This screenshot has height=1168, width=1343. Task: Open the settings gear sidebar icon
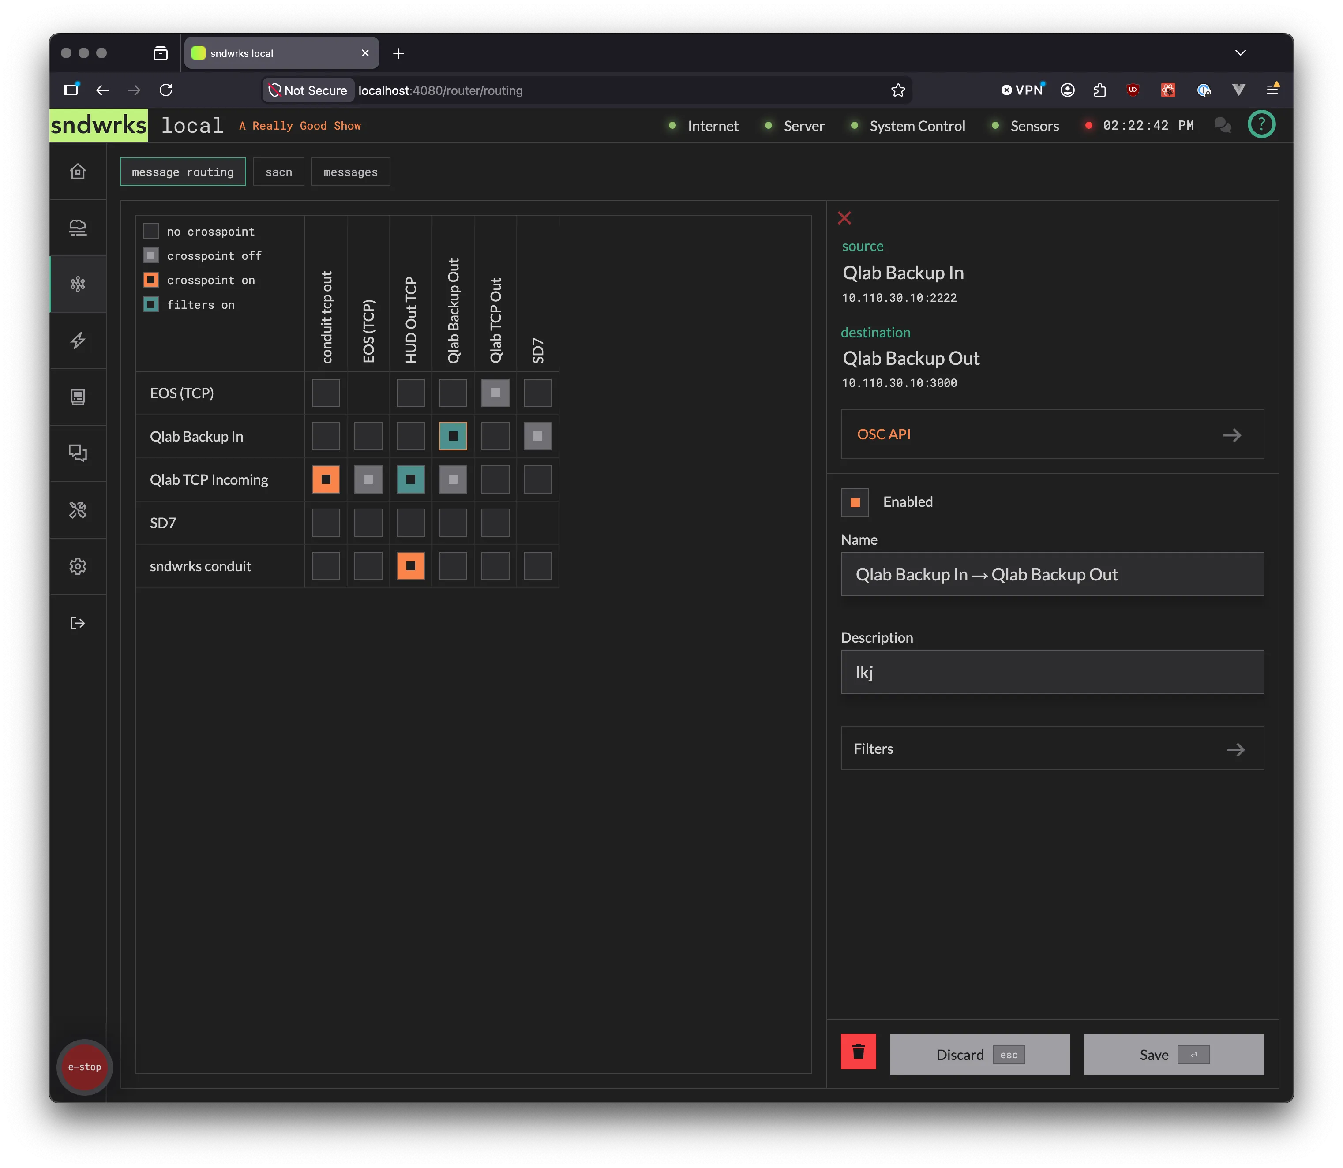pos(78,566)
